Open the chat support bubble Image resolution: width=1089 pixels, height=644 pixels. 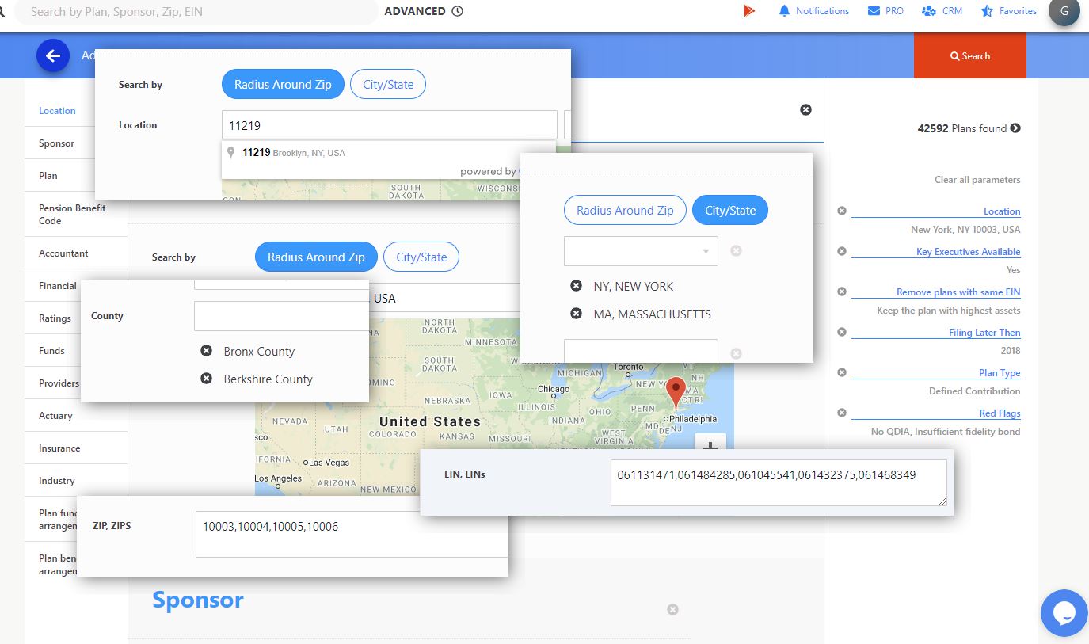(x=1064, y=612)
